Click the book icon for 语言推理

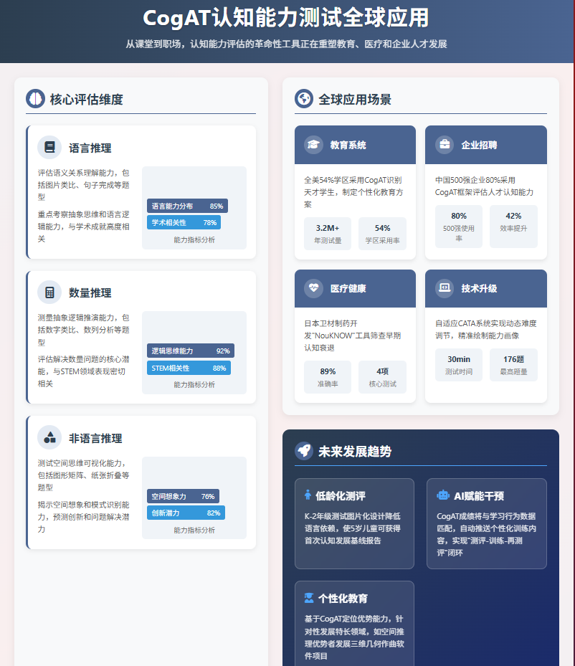pos(49,148)
